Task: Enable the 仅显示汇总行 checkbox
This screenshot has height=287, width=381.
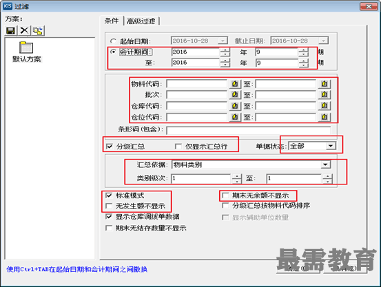Action: click(178, 147)
